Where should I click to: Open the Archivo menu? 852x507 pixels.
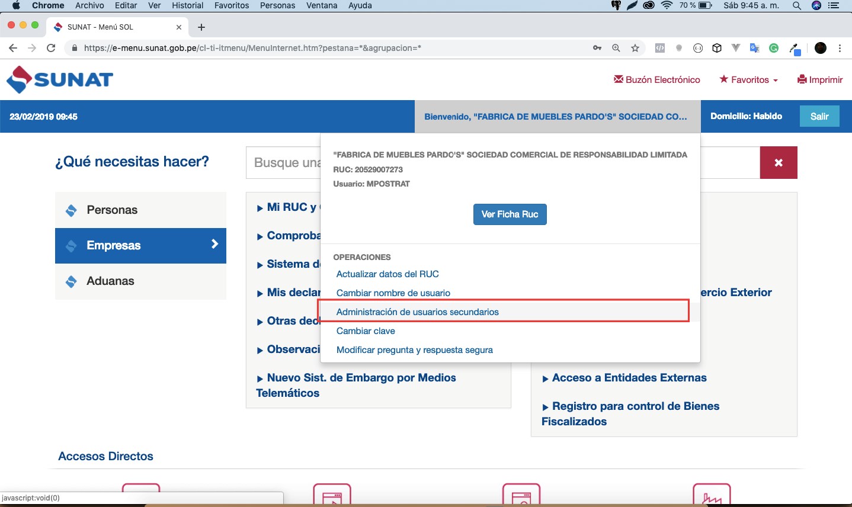[x=89, y=5]
